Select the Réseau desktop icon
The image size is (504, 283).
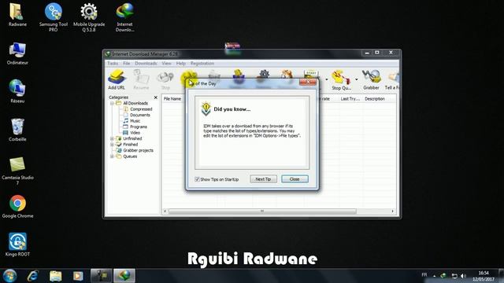click(x=17, y=91)
